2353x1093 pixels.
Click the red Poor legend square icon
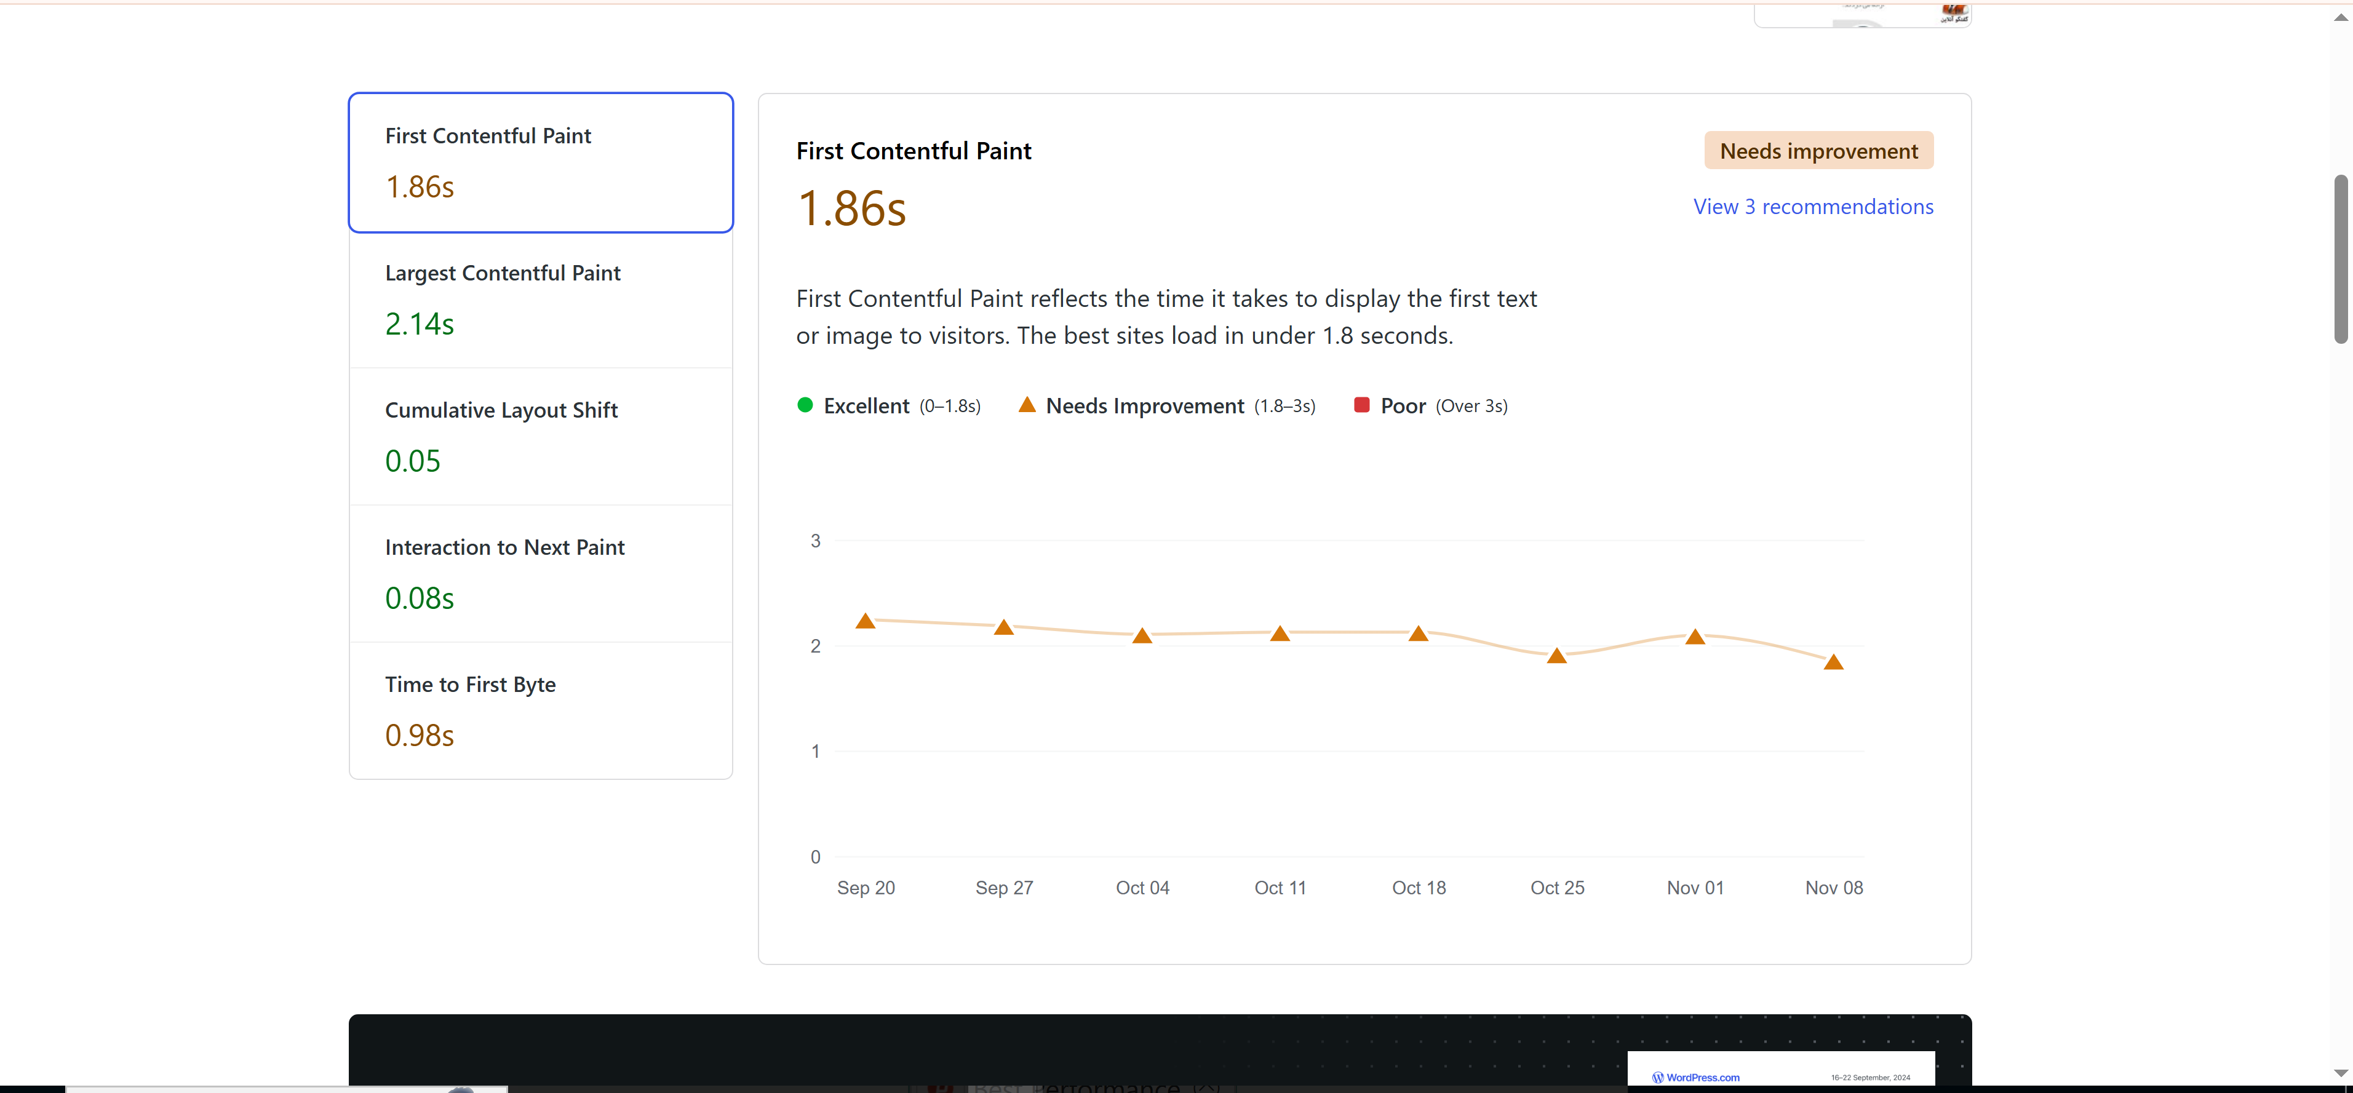click(x=1361, y=405)
